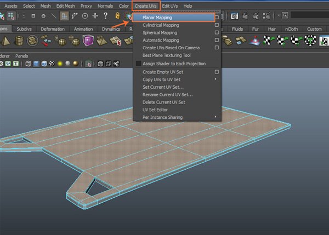Expand Copy UVs to UV Set submenu

(x=215, y=79)
